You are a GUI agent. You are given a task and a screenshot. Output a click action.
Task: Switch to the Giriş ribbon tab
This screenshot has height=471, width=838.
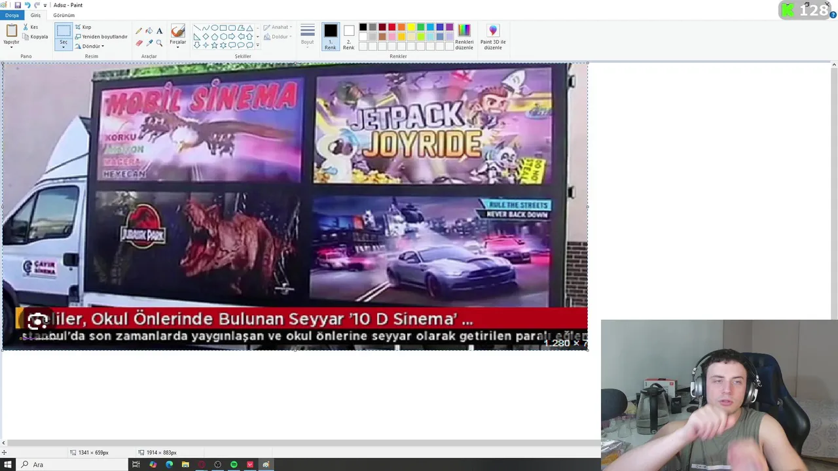tap(35, 15)
